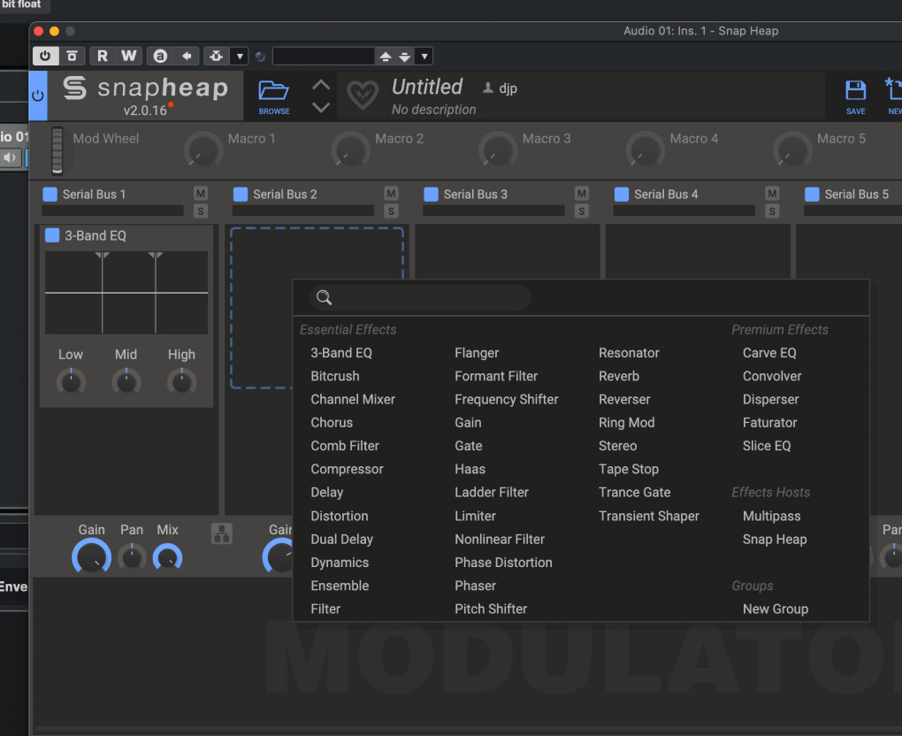The image size is (902, 736).
Task: Disable Serial Bus 4 with its blue square
Action: pyautogui.click(x=622, y=195)
